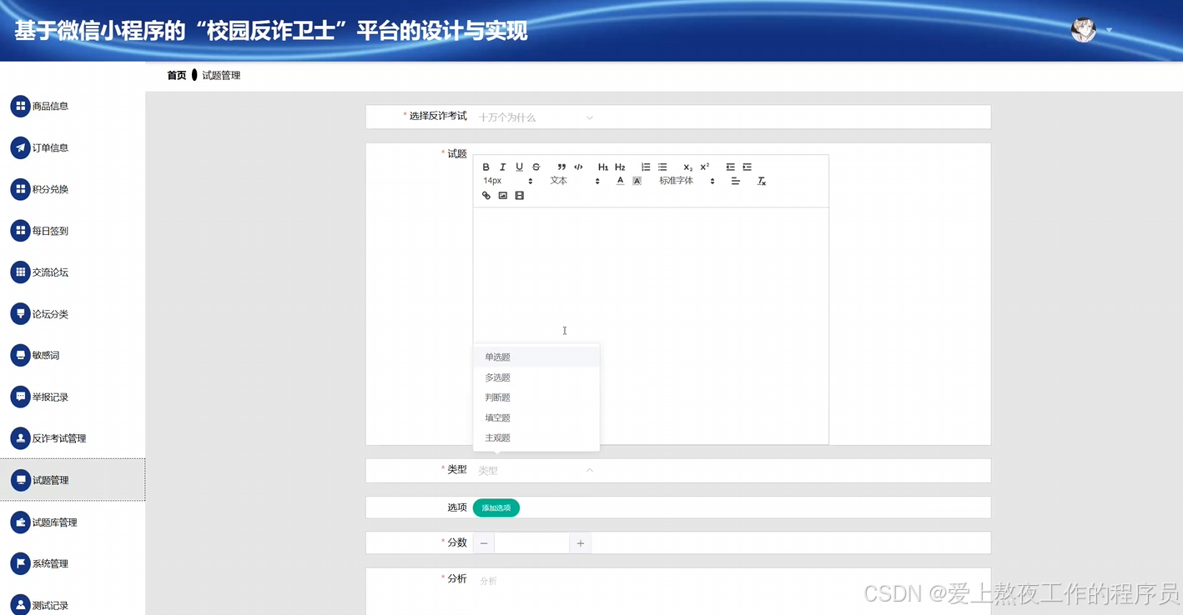Toggle italic formatting in the editor

click(x=502, y=167)
